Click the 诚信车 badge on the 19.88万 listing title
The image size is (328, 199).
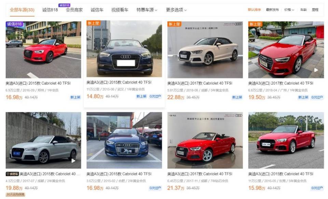tap(12, 174)
